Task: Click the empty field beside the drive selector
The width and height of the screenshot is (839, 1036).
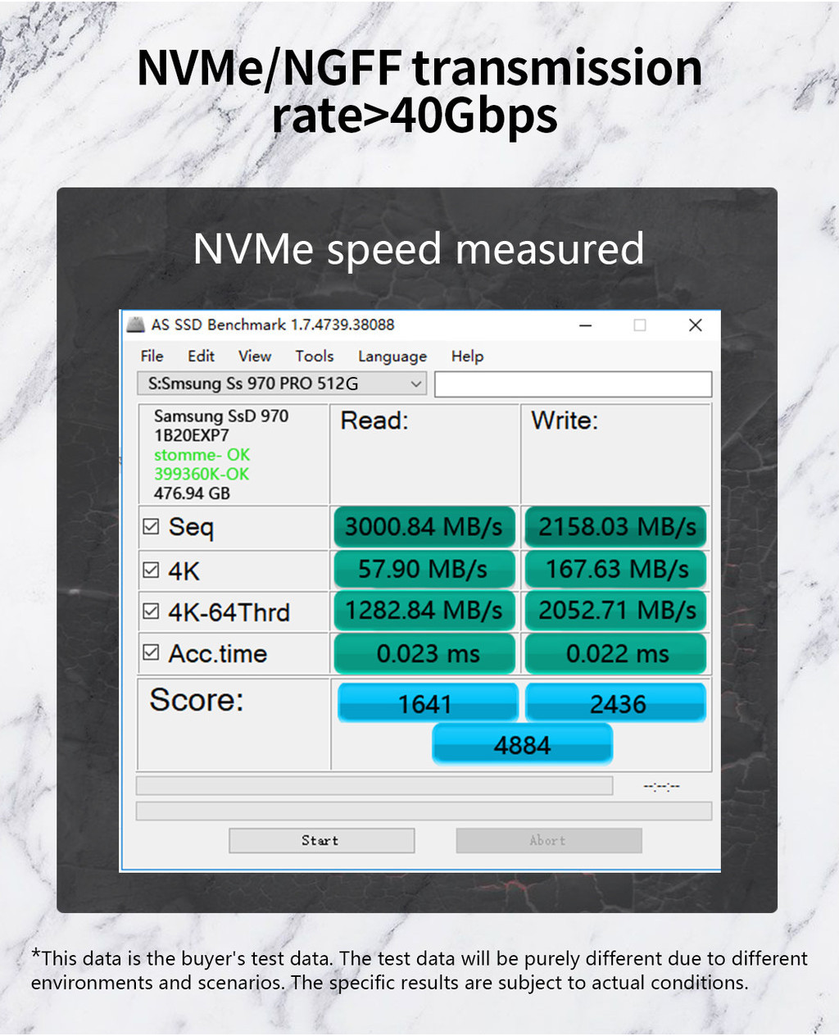Action: coord(573,384)
